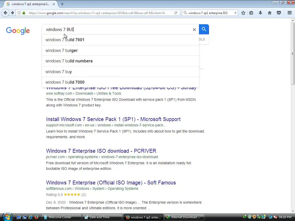Click the Switch between windows quick launch icon
The width and height of the screenshot is (295, 221).
click(25, 217)
